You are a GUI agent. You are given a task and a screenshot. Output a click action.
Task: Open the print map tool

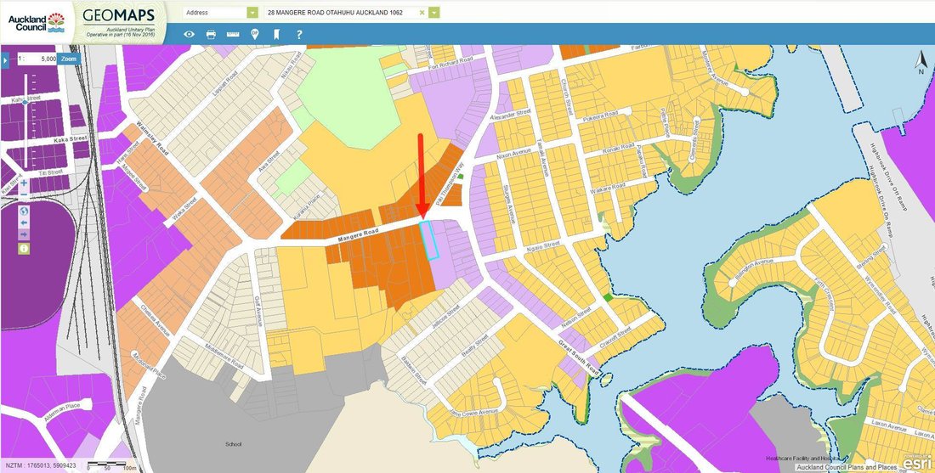[x=211, y=35]
